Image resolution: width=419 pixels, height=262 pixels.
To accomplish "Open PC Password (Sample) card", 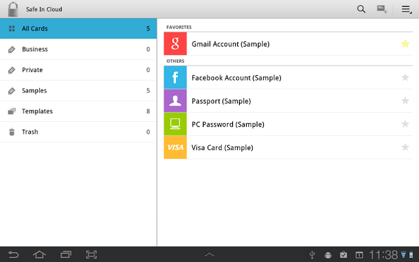I will click(288, 124).
